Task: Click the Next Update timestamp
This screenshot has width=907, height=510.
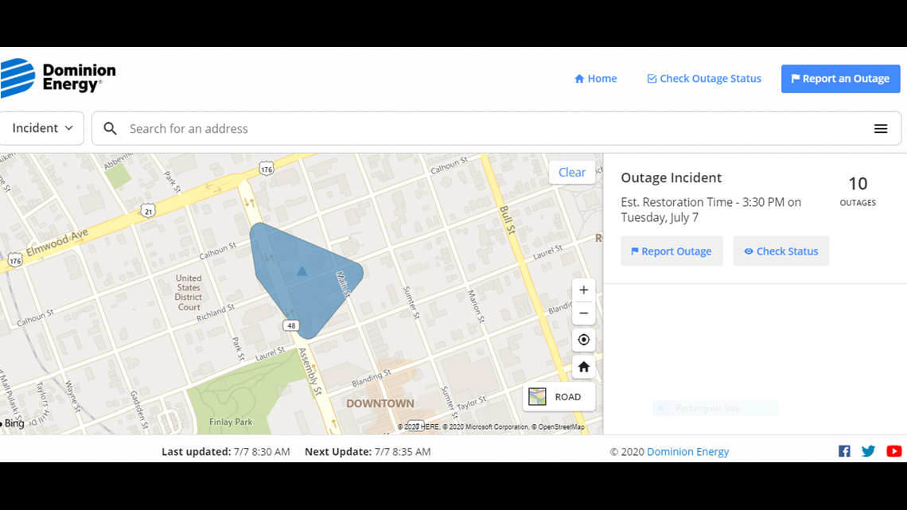Action: (368, 452)
